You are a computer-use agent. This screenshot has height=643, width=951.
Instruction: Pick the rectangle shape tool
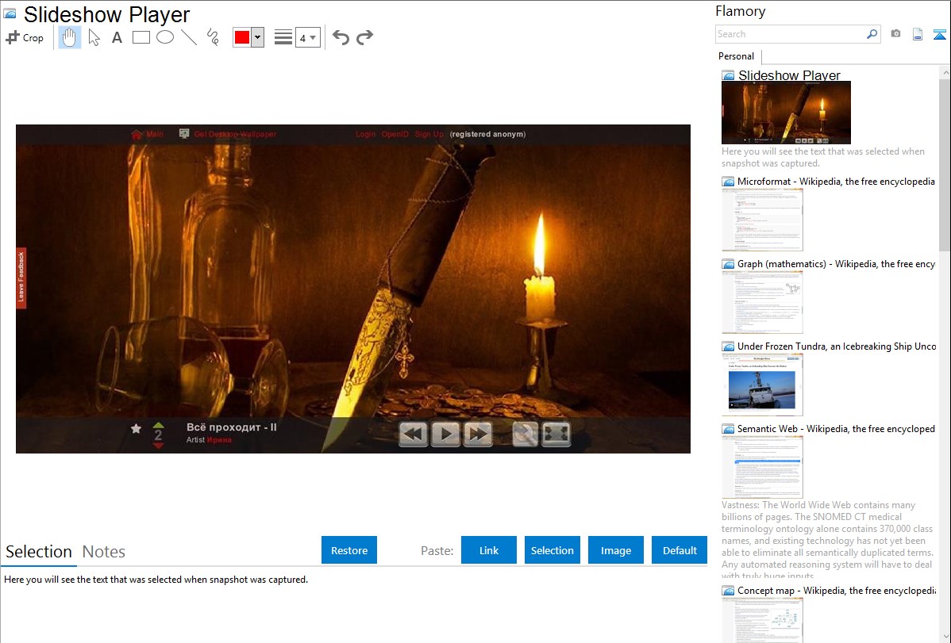click(141, 37)
